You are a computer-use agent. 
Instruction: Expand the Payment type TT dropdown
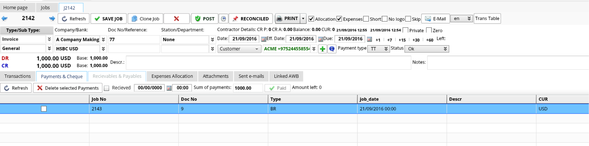click(379, 49)
